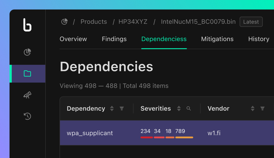Sort the Vendor column with arrows
The width and height of the screenshot is (274, 158).
[253, 109]
